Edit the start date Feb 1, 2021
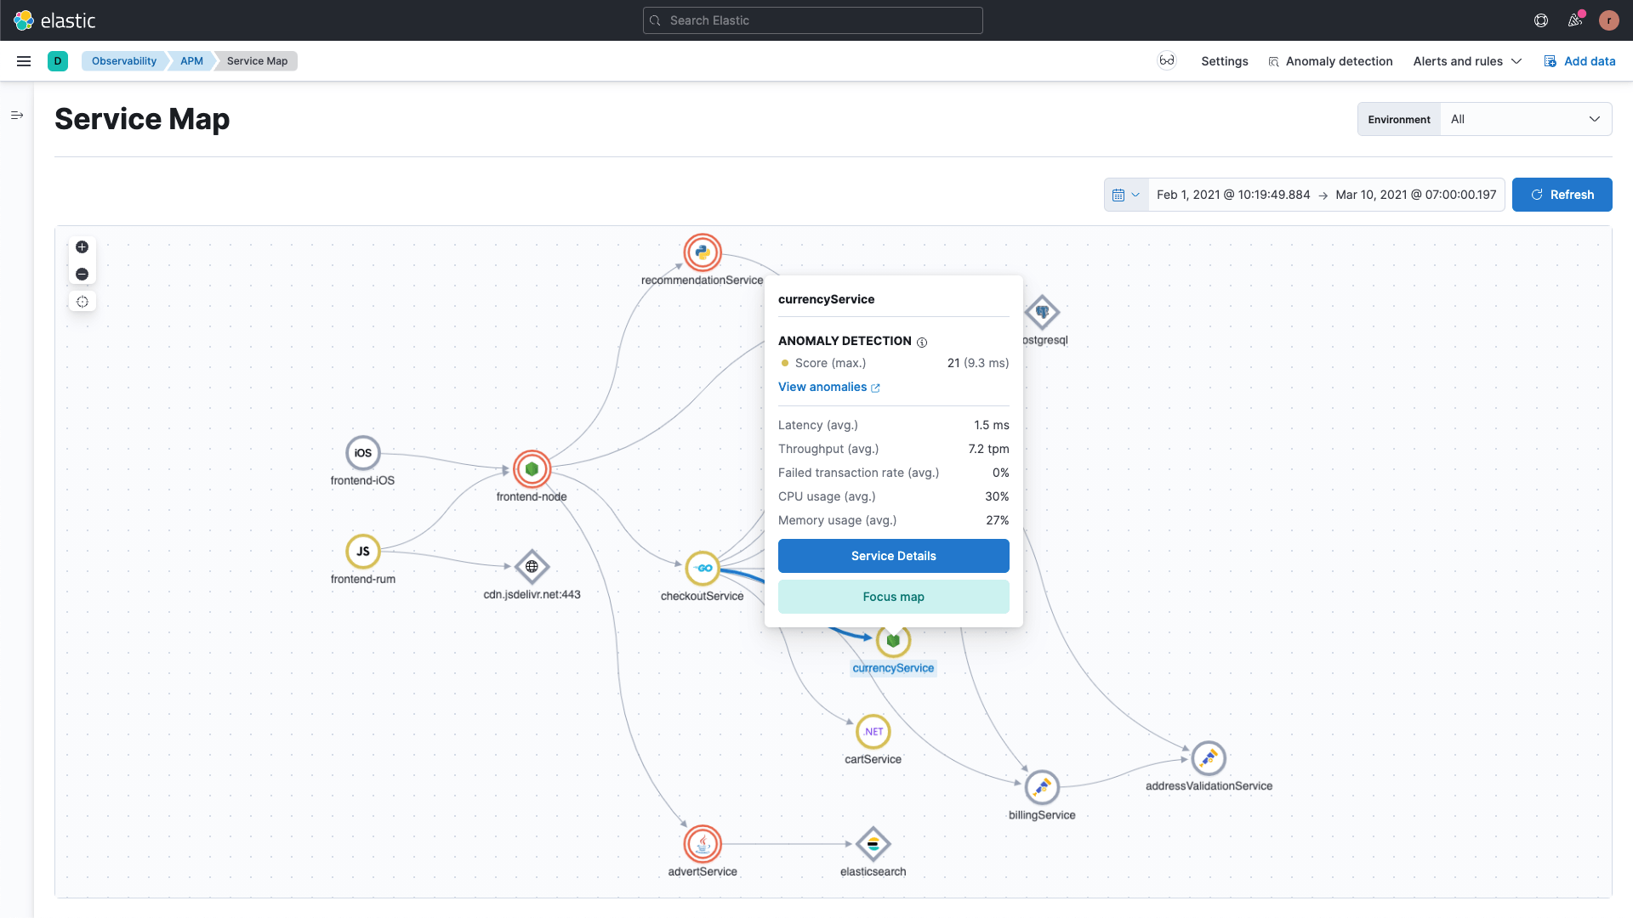Viewport: 1633px width, 918px height. click(1233, 195)
